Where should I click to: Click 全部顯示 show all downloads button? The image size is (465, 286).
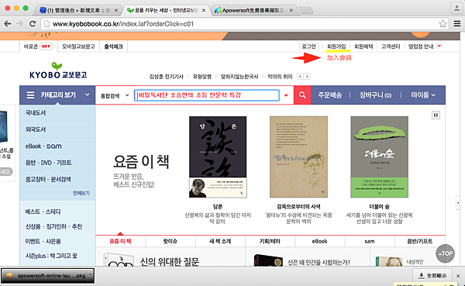point(432,276)
